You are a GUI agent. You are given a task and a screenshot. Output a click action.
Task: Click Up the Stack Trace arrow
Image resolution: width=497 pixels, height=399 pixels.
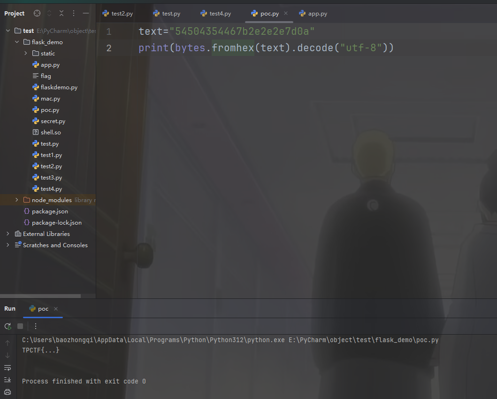(x=8, y=343)
